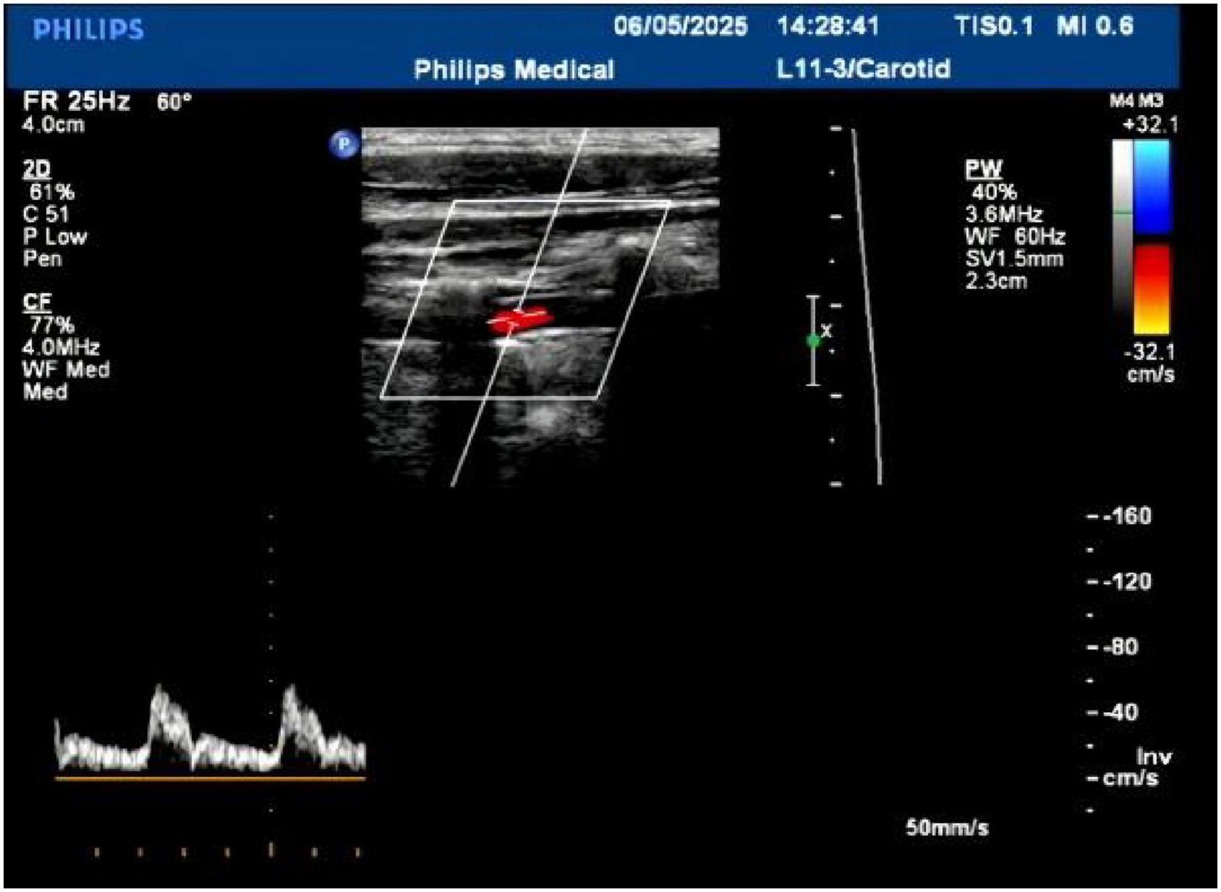Click the orange Doppler baseline
The height and width of the screenshot is (892, 1221).
pyautogui.click(x=210, y=779)
